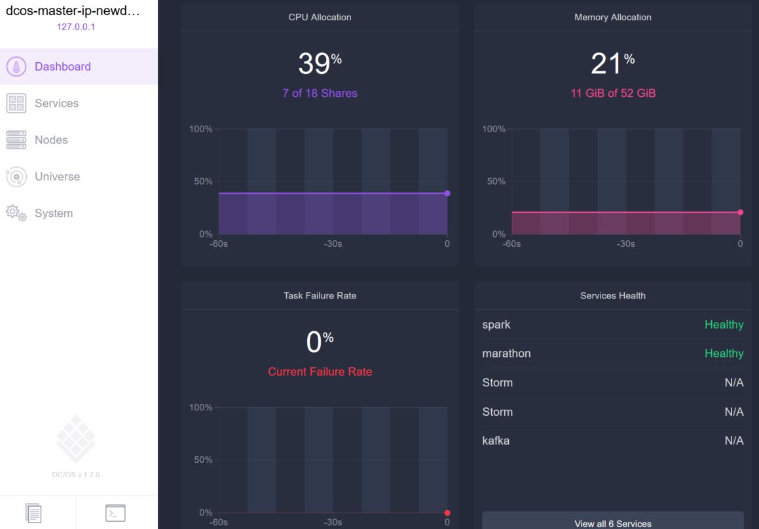
Task: Select the marathon service row
Action: pos(506,354)
